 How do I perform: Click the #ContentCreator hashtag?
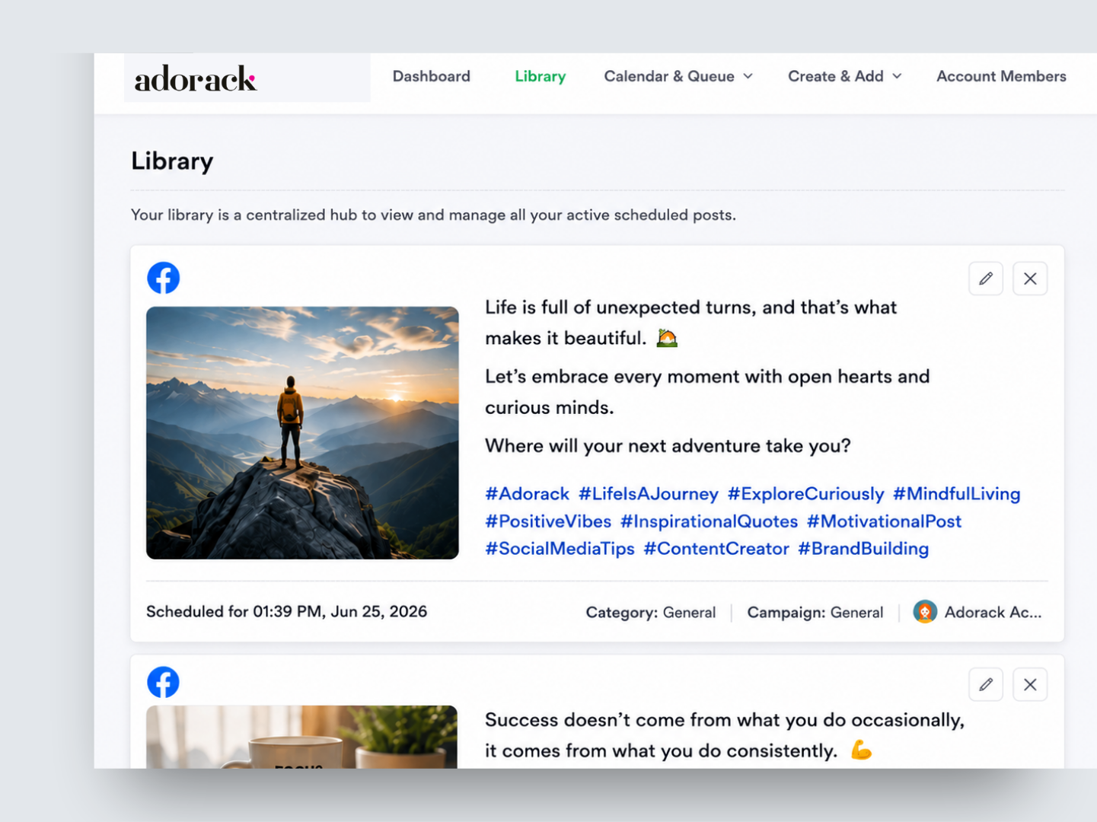[716, 549]
